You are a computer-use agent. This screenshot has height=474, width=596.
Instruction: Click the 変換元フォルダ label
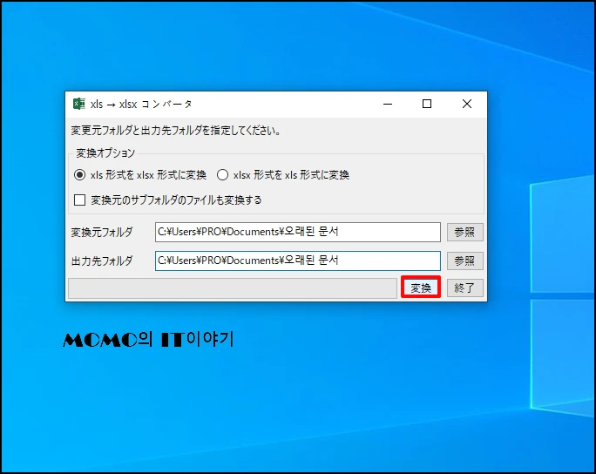point(102,232)
